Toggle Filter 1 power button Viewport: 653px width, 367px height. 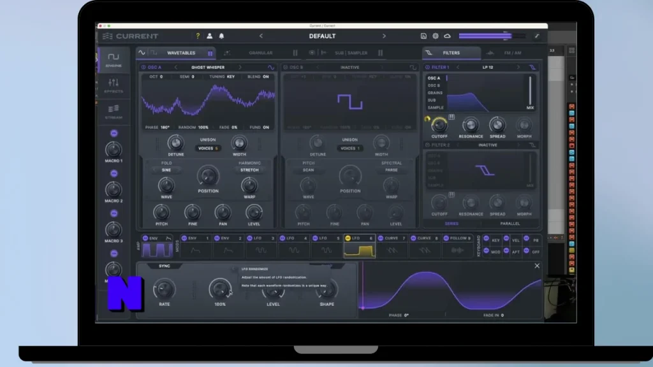[427, 68]
